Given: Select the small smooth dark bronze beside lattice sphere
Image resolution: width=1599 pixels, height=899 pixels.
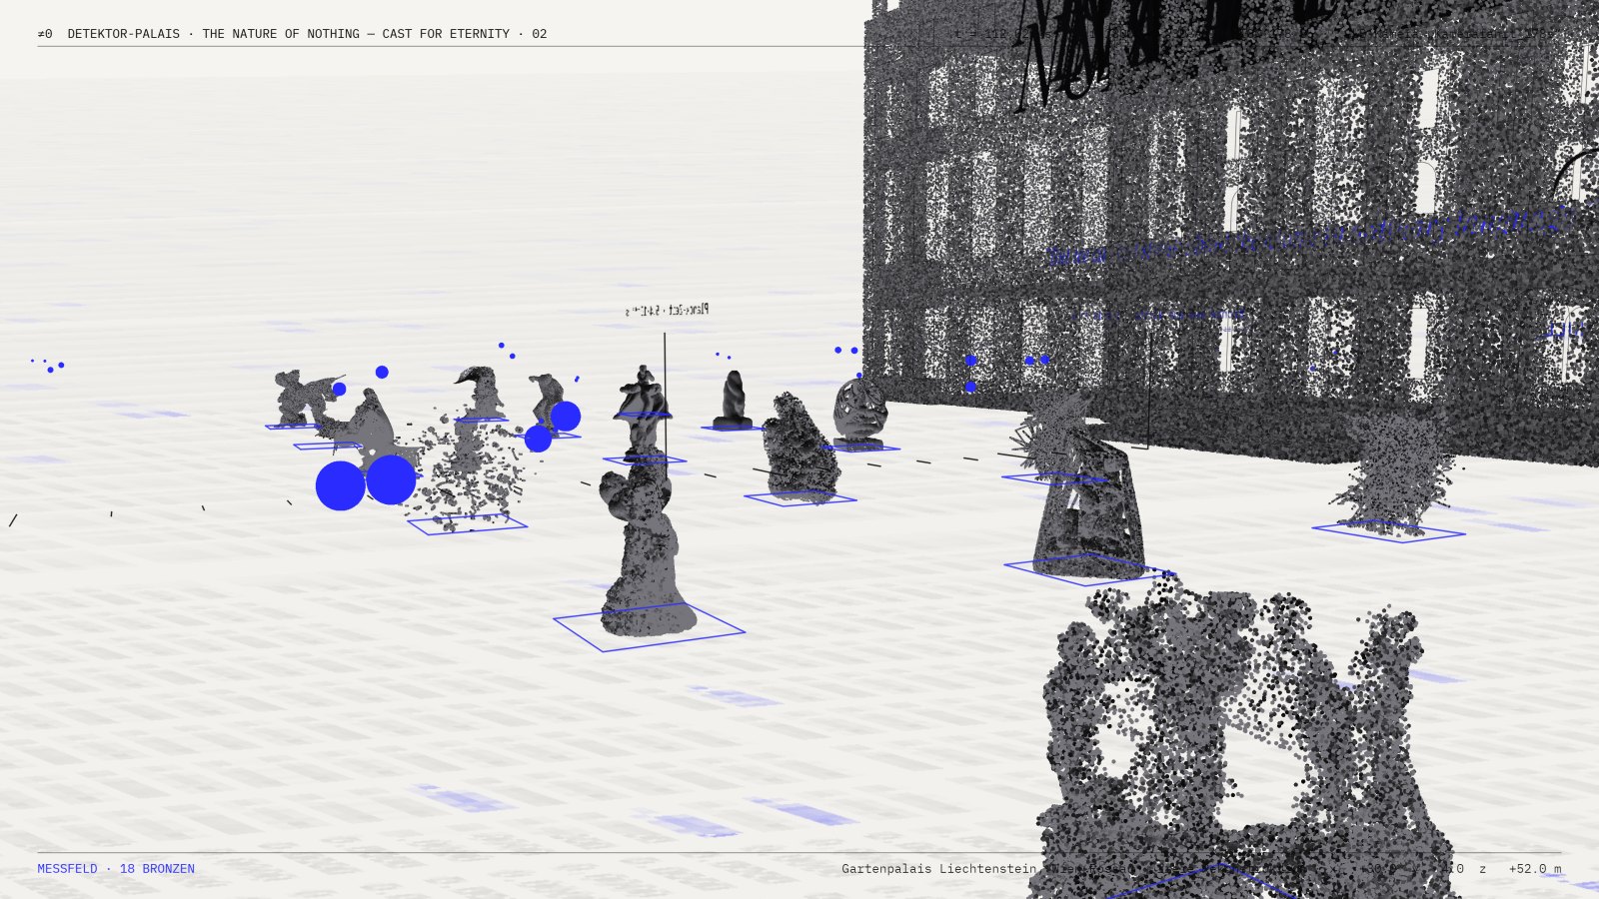Looking at the screenshot, I should click(733, 400).
